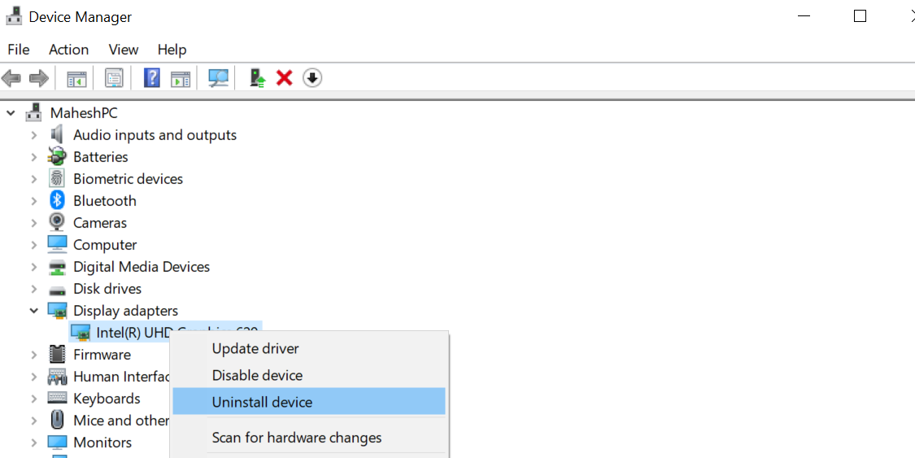
Task: Click the Device Manager title bar icon
Action: (14, 16)
